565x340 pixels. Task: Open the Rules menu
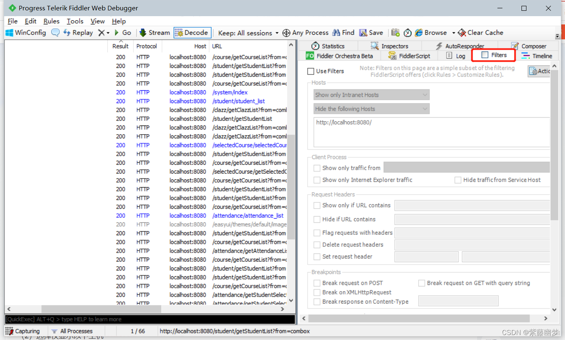point(51,21)
